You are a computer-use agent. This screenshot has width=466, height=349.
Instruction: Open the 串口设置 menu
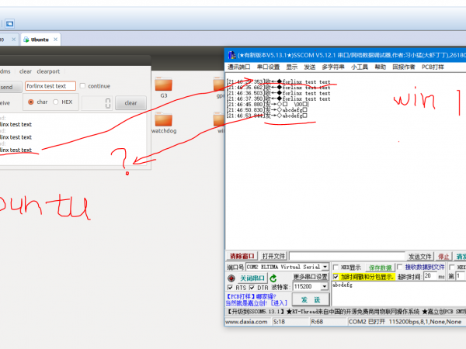[x=268, y=67]
